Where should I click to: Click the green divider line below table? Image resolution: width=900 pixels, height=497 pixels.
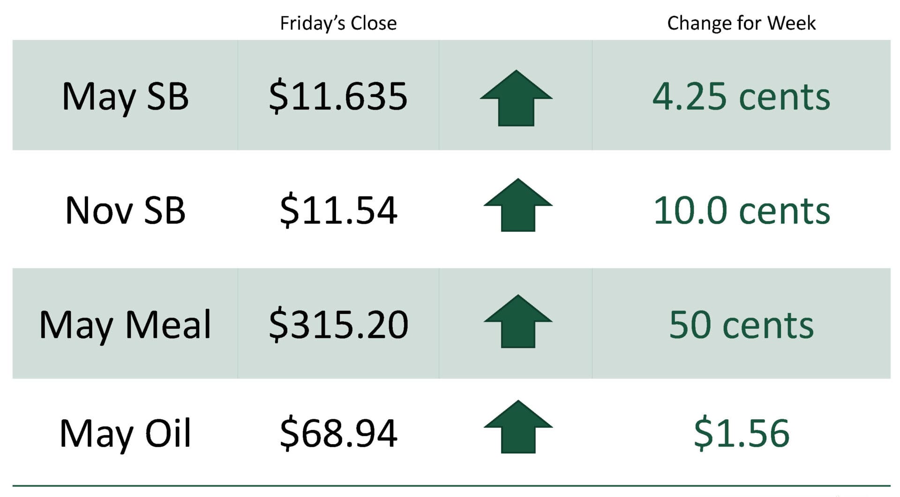[x=451, y=486]
